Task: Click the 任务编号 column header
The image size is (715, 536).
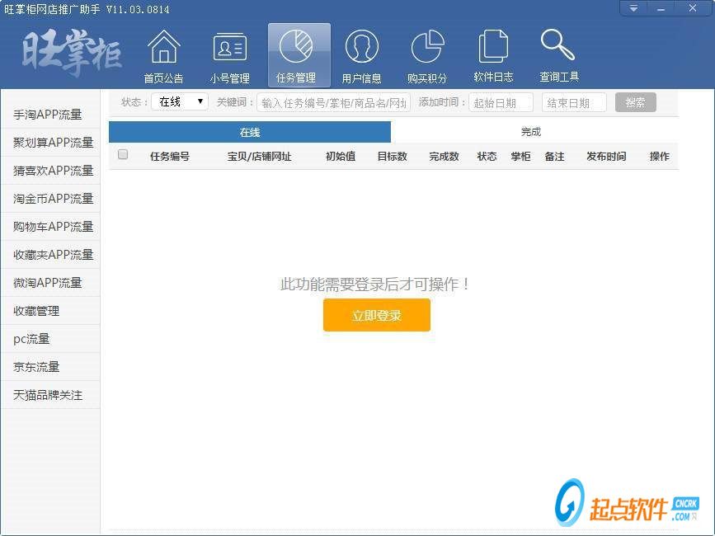Action: pyautogui.click(x=170, y=157)
